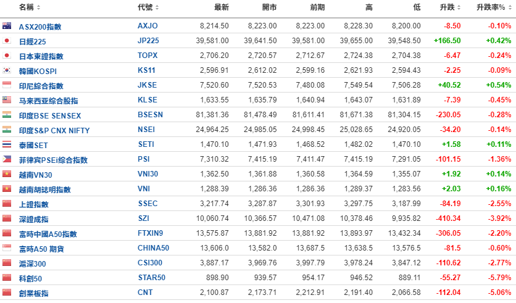This screenshot has height=303, width=516.
Task: Sort table by 名稱 column arrows
Action: coord(38,7)
